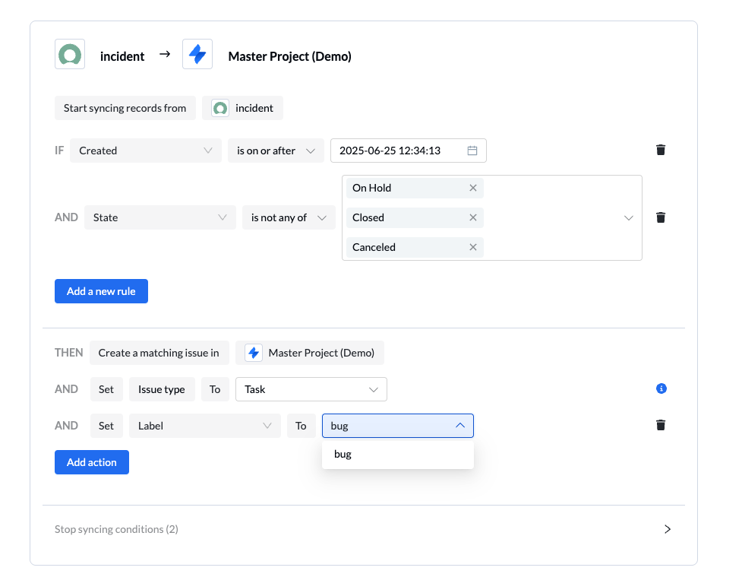Select 'bug' from the label suggestion list
Screen dimensions: 742x577
click(x=343, y=454)
